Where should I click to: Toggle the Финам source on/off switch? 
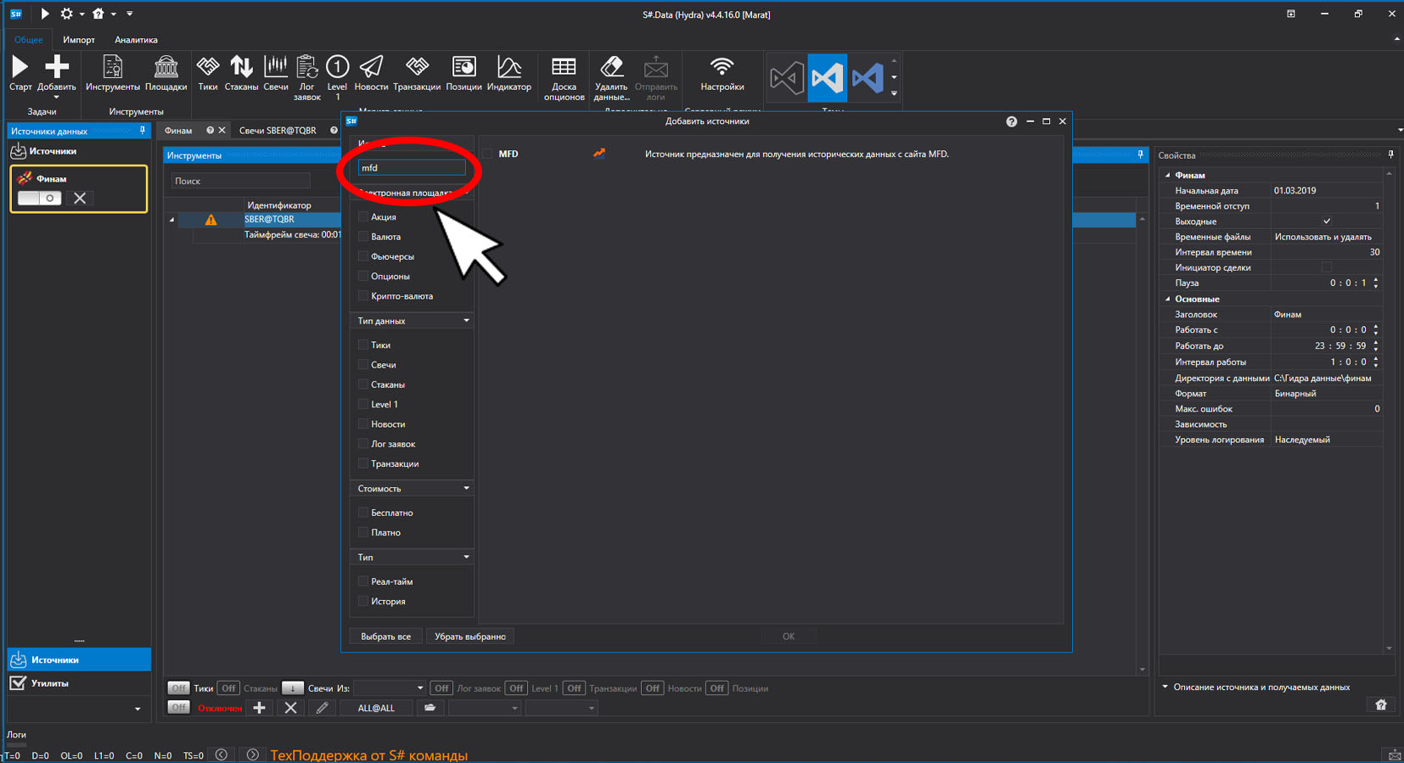click(39, 198)
